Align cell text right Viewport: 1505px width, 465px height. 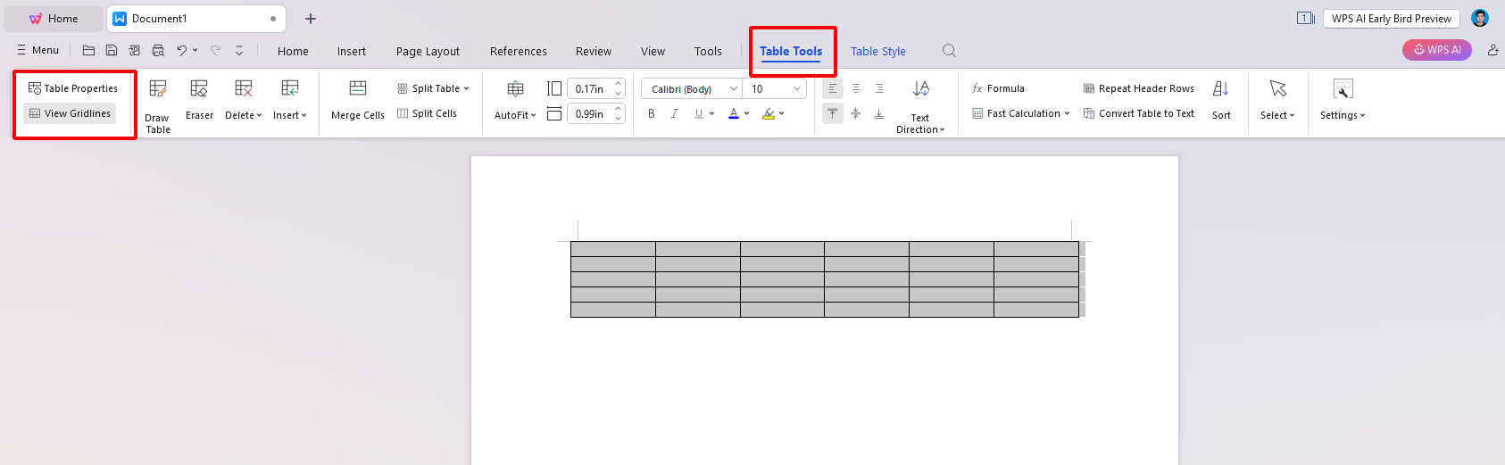(878, 88)
